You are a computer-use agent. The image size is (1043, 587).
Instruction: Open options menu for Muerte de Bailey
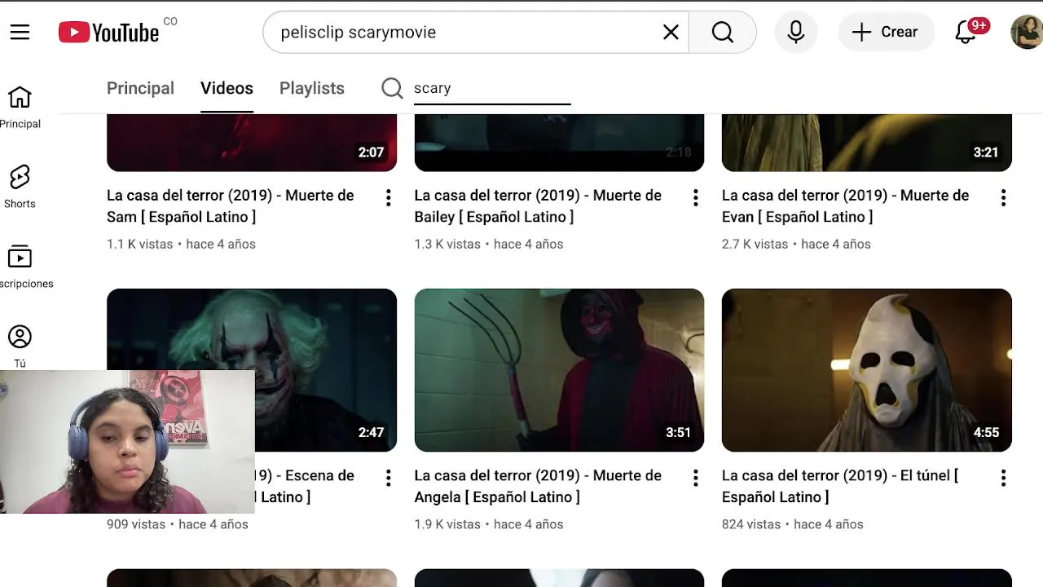click(695, 197)
